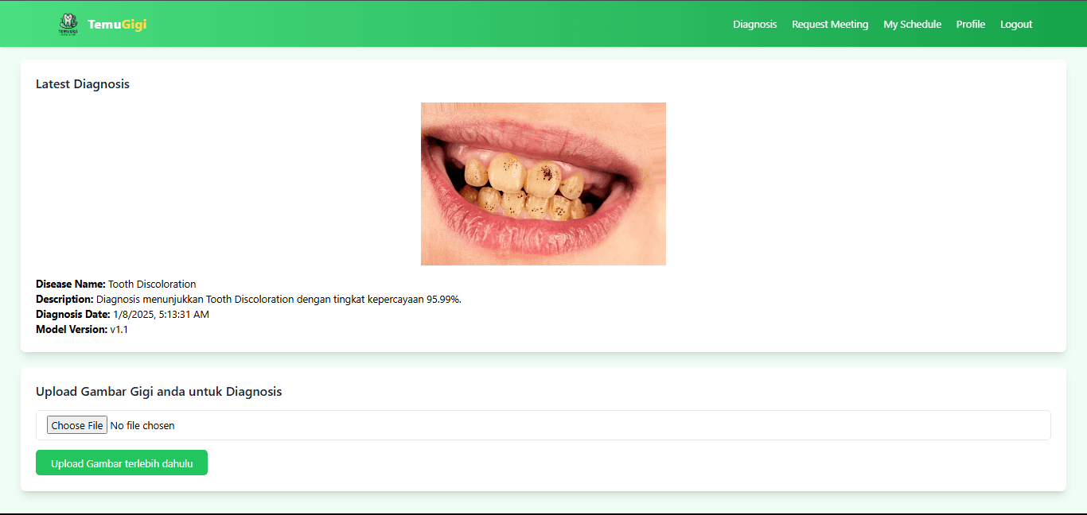Click the model version v1.1 text

click(119, 330)
